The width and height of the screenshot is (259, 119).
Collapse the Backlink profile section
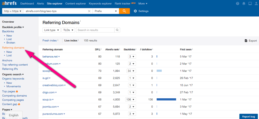(13, 27)
